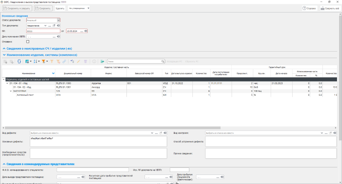
Task: Clear the Дата выезда представителя поставщика field
Action: pyautogui.click(x=83, y=177)
